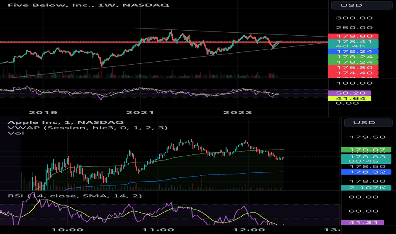Click the purple 50.20 RSI value label
This screenshot has width=396, height=234.
(x=350, y=93)
